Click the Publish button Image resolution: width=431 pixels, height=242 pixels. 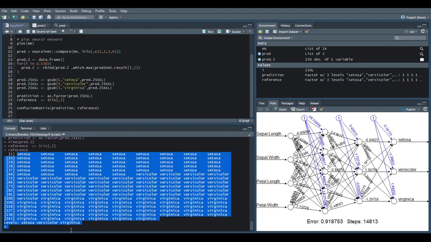tap(408, 109)
